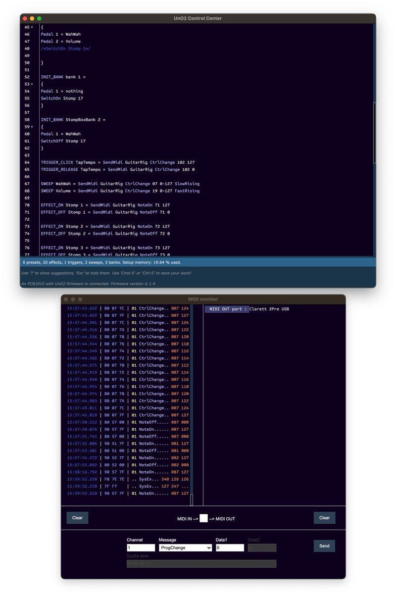Select line 'Pedal 1 = WahWah' at line 46

point(60,34)
